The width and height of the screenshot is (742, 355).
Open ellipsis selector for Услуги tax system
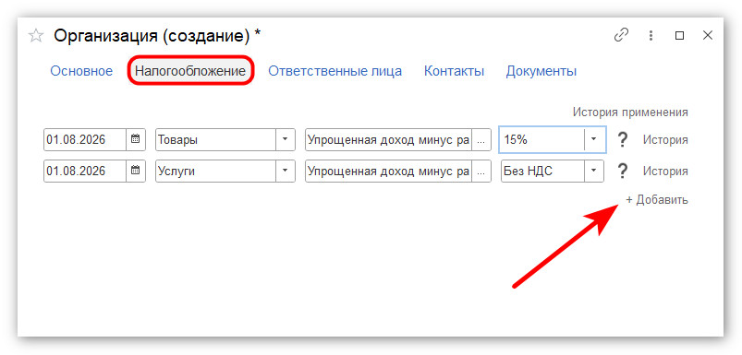481,171
